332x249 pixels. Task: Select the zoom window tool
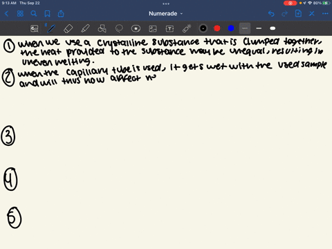click(35, 28)
